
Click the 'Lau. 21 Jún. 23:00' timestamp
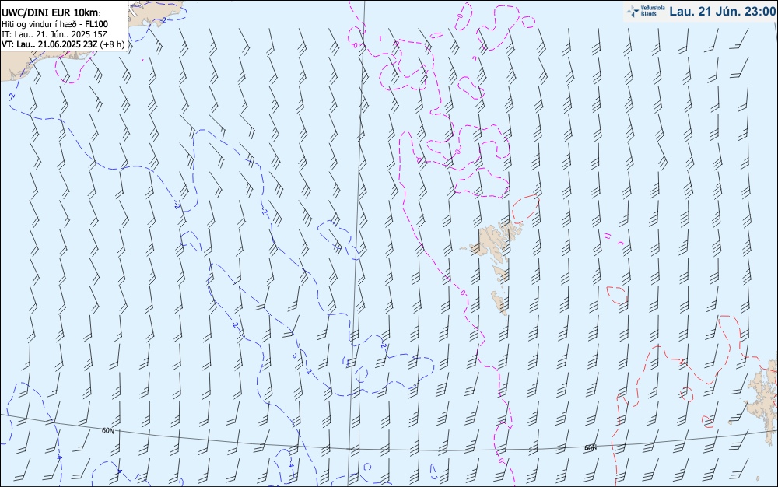pyautogui.click(x=723, y=12)
